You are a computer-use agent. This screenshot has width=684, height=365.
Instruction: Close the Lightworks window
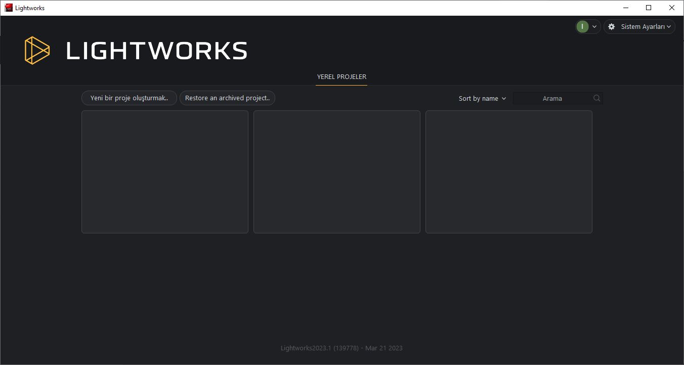(672, 8)
